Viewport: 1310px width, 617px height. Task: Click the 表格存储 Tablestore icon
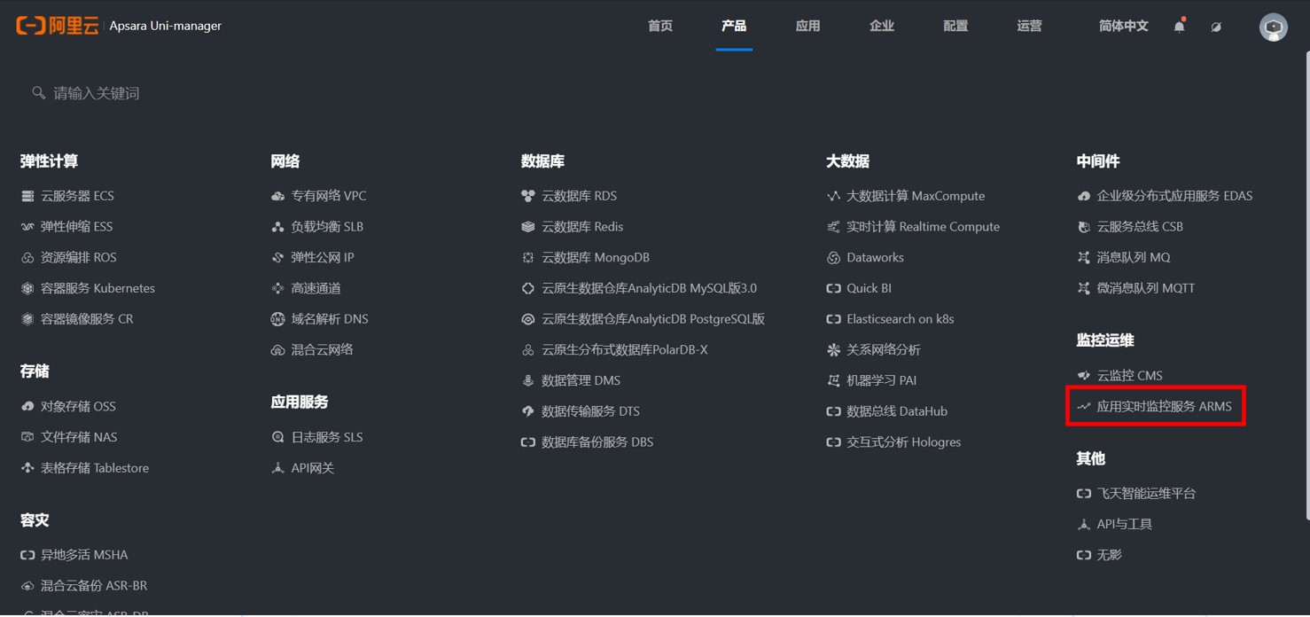click(27, 468)
